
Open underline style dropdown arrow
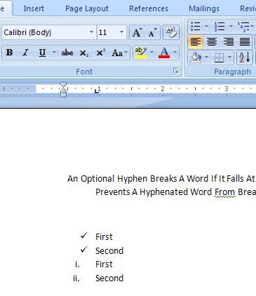coord(54,53)
